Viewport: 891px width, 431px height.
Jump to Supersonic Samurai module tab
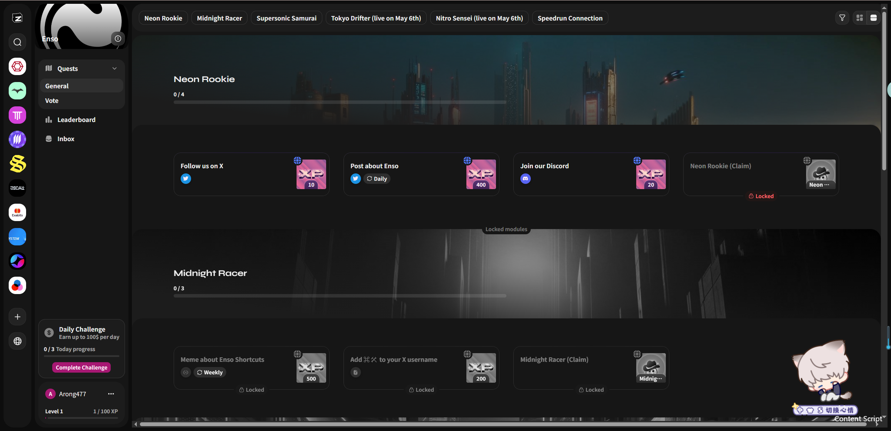(286, 18)
